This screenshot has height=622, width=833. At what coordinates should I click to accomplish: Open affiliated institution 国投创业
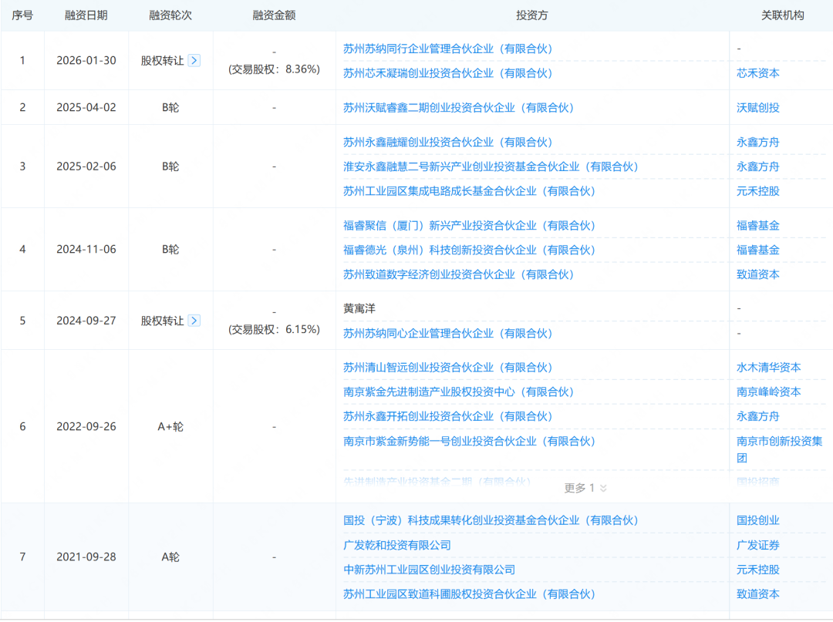757,520
